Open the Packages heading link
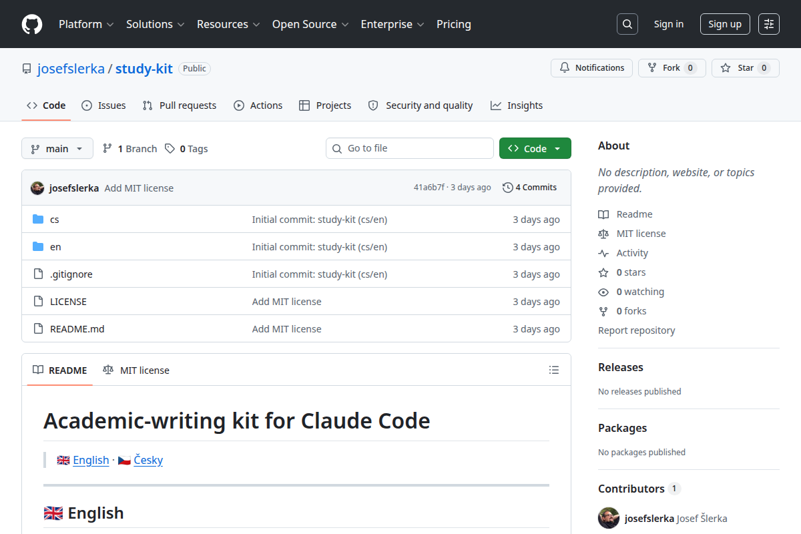This screenshot has height=534, width=801. [x=622, y=428]
